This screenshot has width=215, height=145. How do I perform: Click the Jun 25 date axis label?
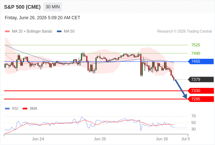coord(100,139)
